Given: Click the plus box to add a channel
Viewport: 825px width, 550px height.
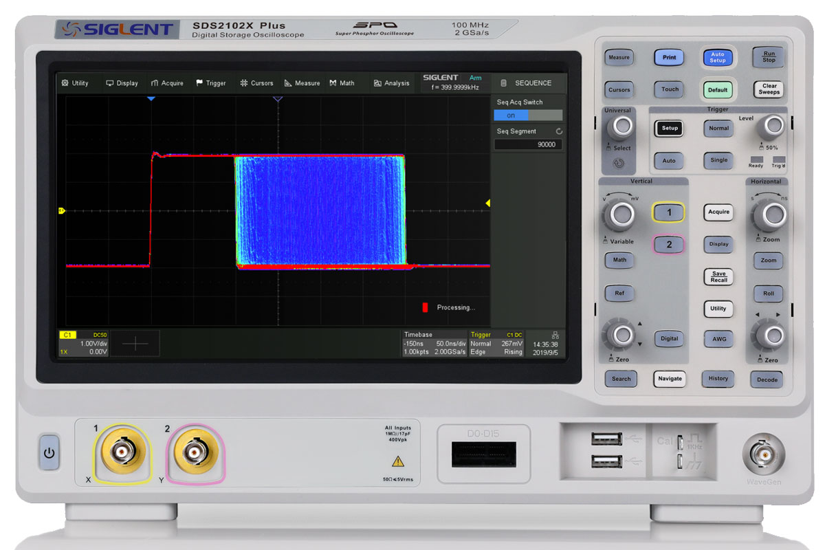Looking at the screenshot, I should (x=135, y=344).
